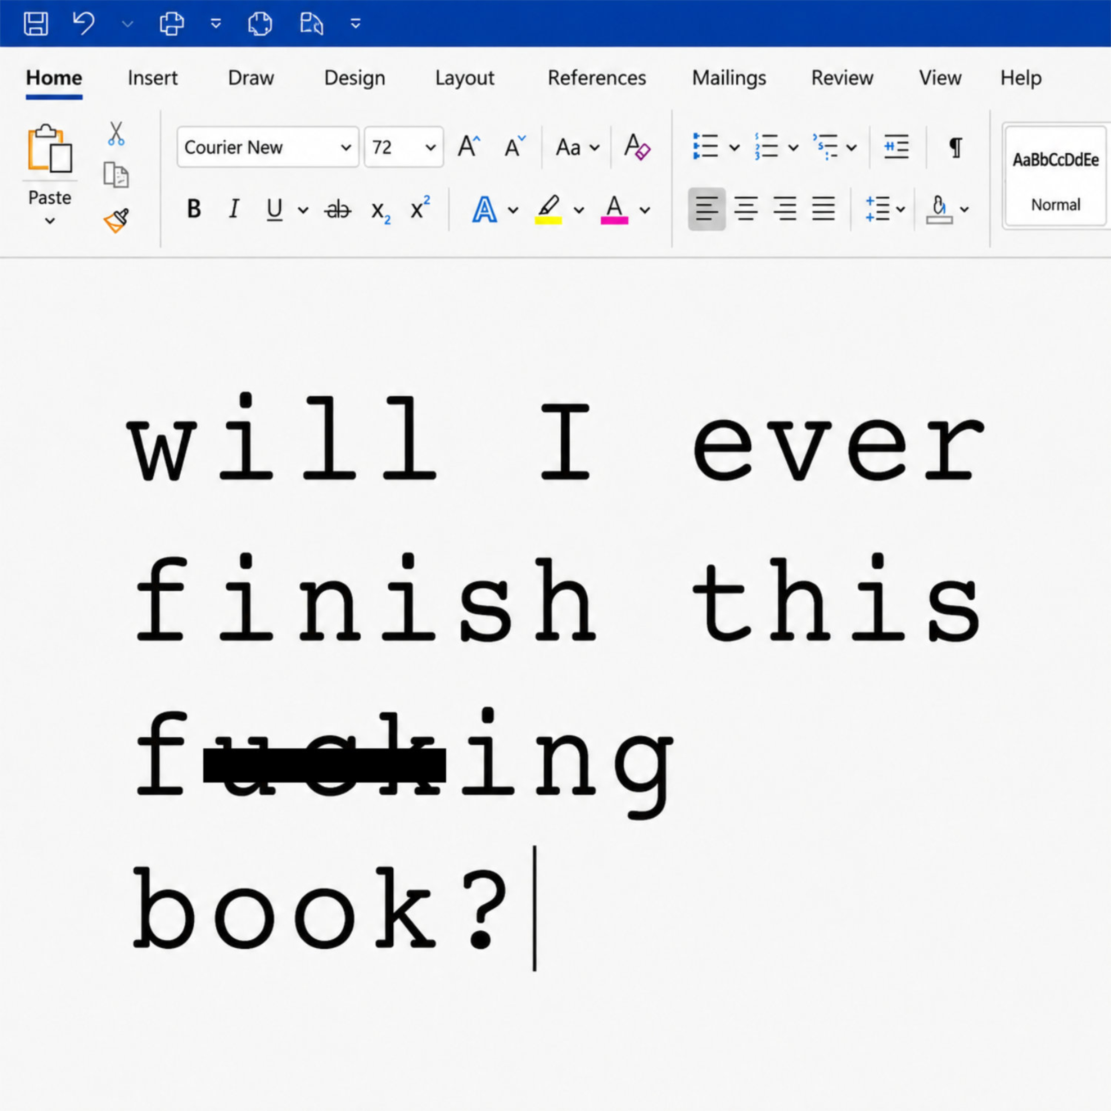
Task: Expand the Paste options arrow
Action: 50,221
